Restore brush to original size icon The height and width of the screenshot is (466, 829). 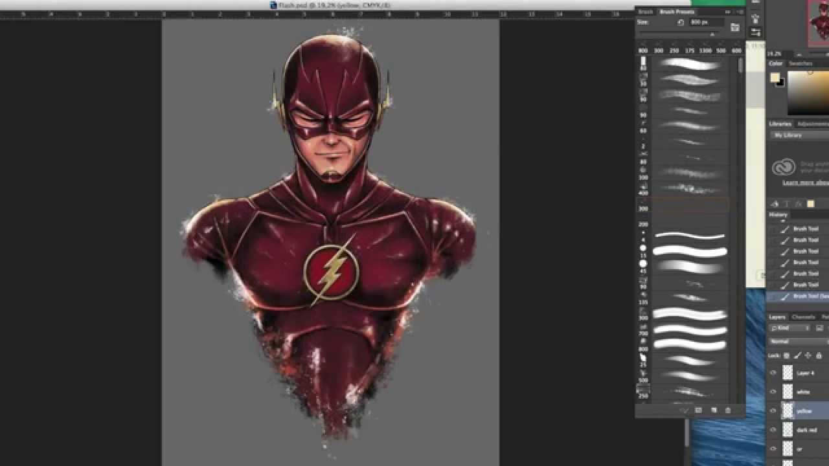tap(681, 22)
